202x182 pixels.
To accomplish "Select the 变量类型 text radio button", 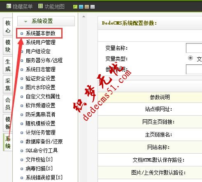I will [x=190, y=58].
